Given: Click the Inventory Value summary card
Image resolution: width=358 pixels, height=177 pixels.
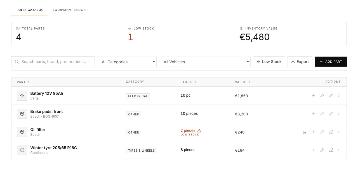Looking at the screenshot, I should coord(291,34).
